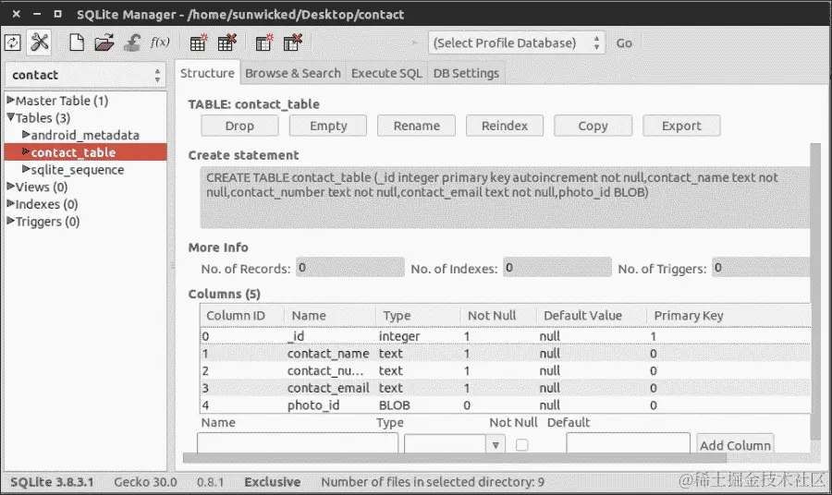Click the Rename button
Screen dimensions: 832x495
[x=417, y=126]
